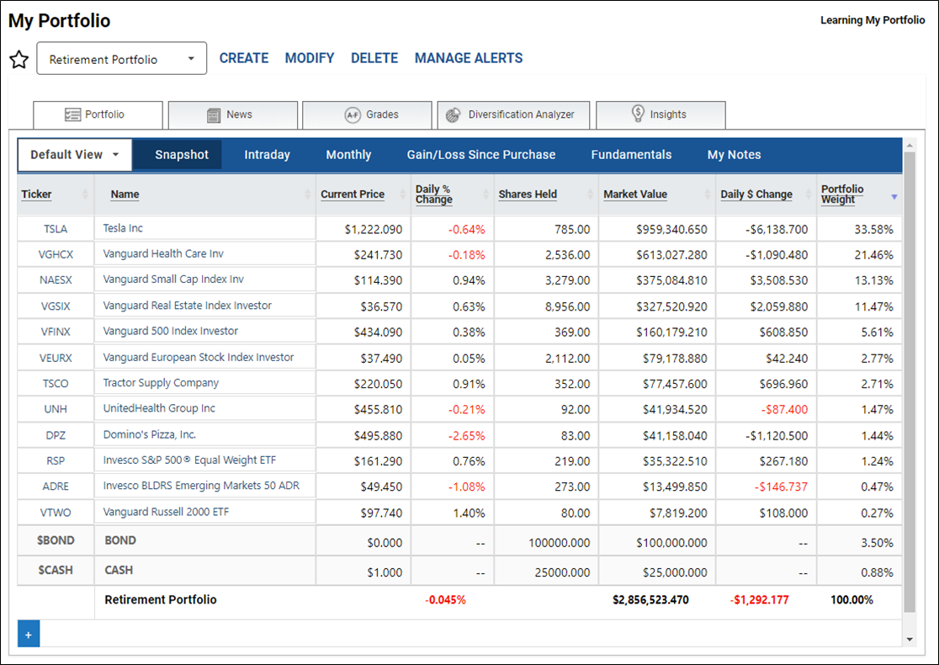Image resolution: width=939 pixels, height=665 pixels.
Task: Click the News tab newspaper icon
Action: click(214, 115)
